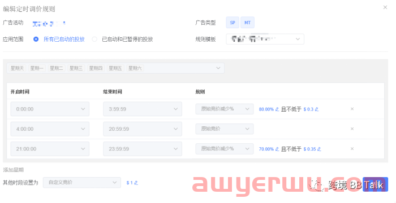Click the 结束时间 column header
396x203 pixels.
(113, 92)
